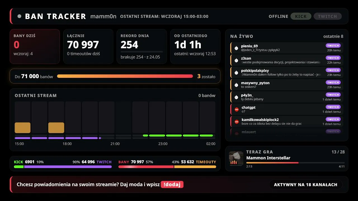Select the pieniu_69 entry in Na żywo
Screen dimensions: 358x201
287,48
